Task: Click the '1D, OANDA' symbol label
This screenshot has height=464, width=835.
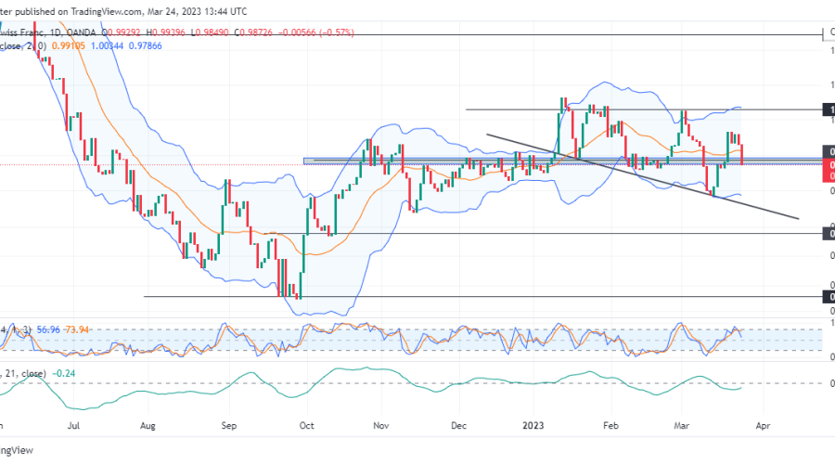Action: [72, 32]
